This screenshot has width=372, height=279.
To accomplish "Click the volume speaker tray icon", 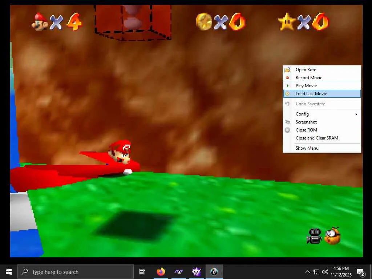I will 325,272.
